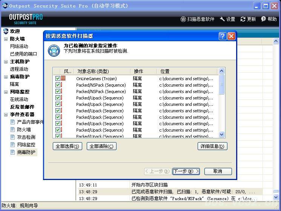The width and height of the screenshot is (281, 211).
Task: Click the star icon beside 扫描恶意软件
Action: pos(183,19)
